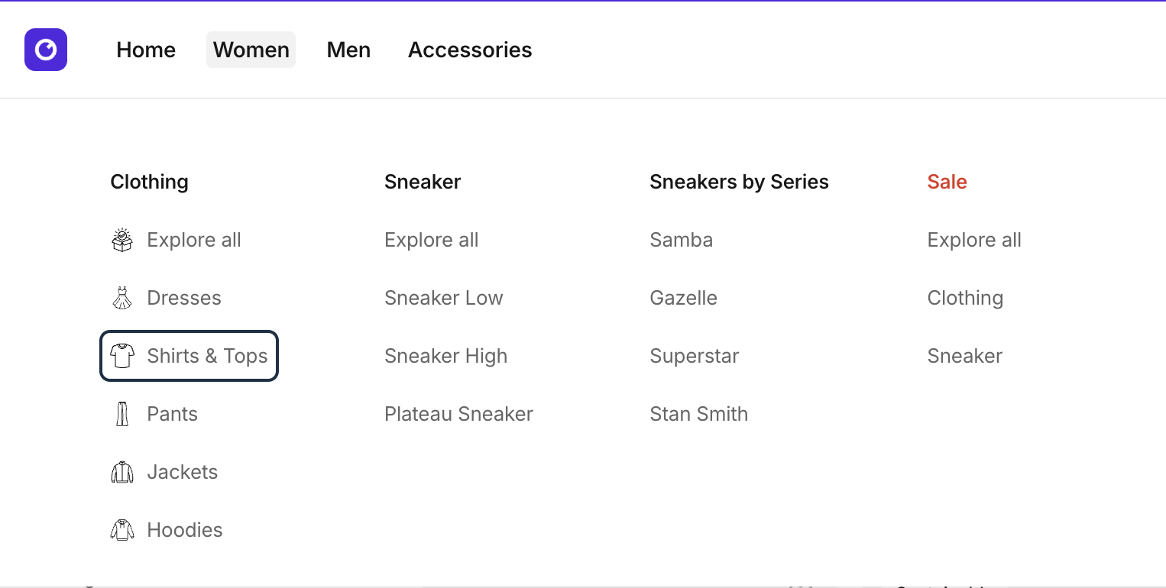Click the trousers icon beside Pants
The width and height of the screenshot is (1166, 588).
(x=122, y=414)
